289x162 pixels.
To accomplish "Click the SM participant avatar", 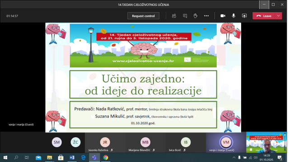I will tap(57, 142).
